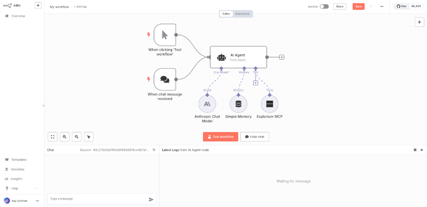Add a tool via Tool connector plus
The width and height of the screenshot is (427, 207).
tap(255, 83)
